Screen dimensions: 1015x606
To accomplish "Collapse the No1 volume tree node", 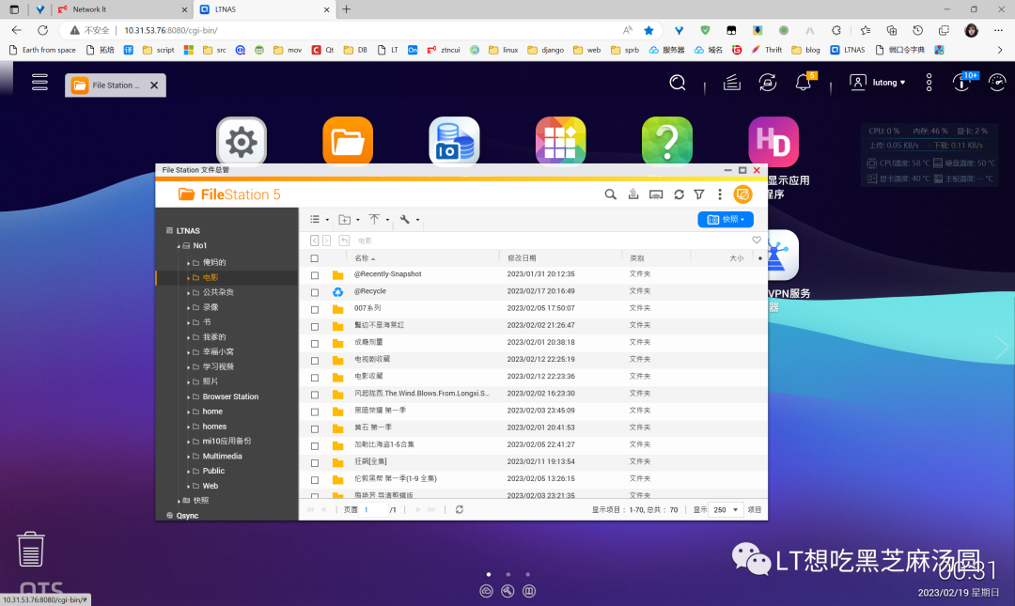I will pyautogui.click(x=179, y=246).
